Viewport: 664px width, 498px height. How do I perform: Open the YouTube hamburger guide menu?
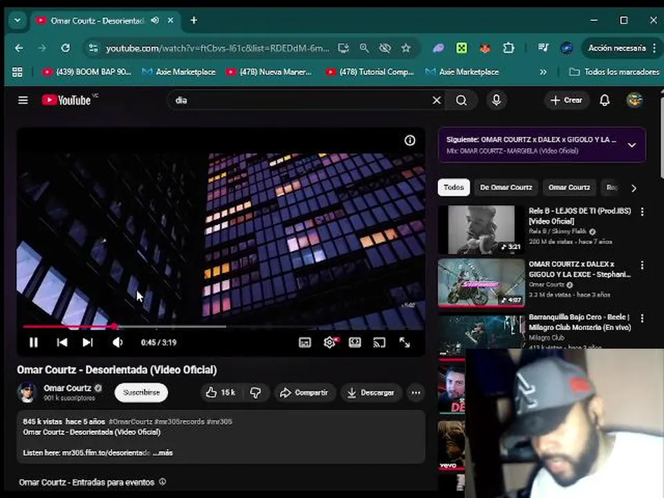point(23,100)
